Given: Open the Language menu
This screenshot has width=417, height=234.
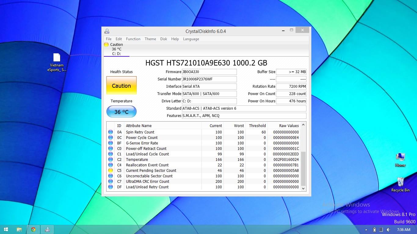Looking at the screenshot, I should [191, 39].
